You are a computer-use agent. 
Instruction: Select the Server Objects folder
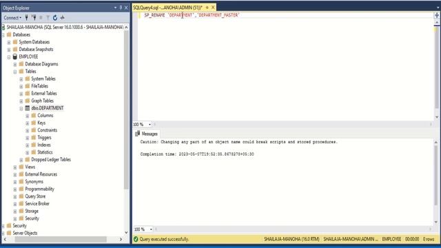click(x=25, y=233)
